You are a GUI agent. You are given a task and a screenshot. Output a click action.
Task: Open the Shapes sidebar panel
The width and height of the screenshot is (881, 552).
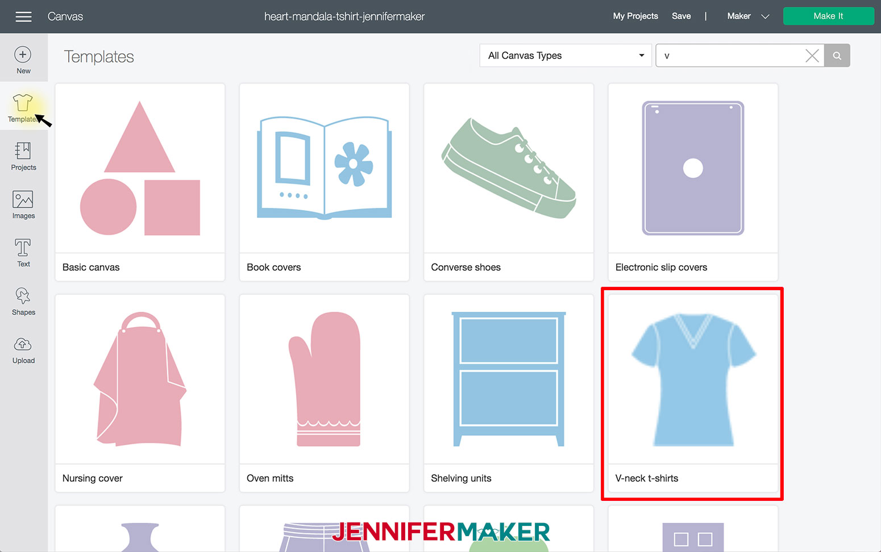click(23, 301)
